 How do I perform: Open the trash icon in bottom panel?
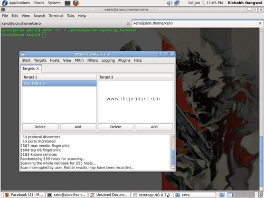coord(260,195)
